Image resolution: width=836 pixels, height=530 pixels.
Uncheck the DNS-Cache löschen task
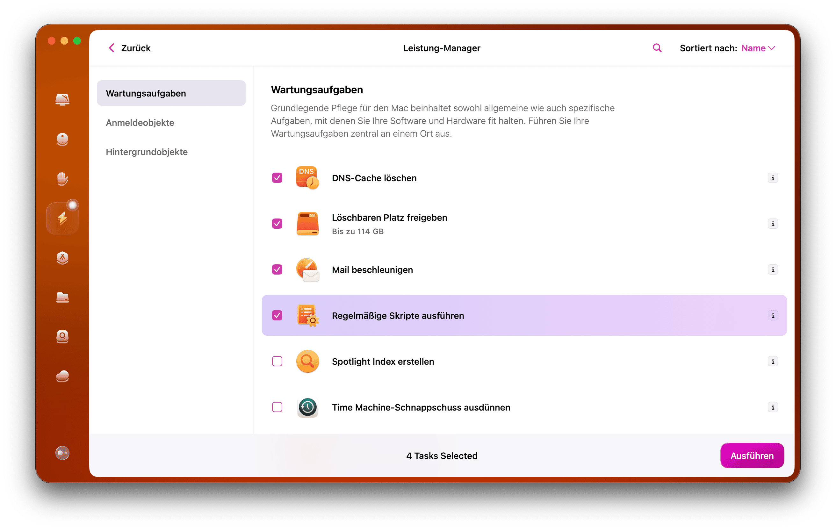click(277, 178)
